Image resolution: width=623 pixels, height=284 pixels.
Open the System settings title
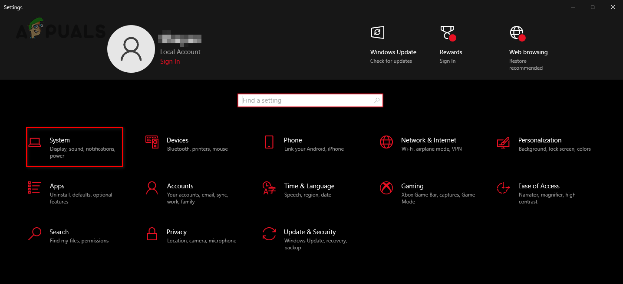click(x=59, y=140)
